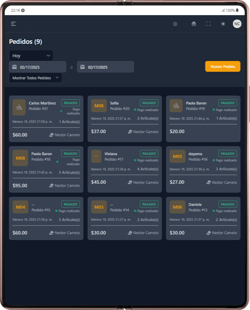The height and width of the screenshot is (310, 250).
Task: Click waiter icon on Pedido #13
Action: point(209,233)
